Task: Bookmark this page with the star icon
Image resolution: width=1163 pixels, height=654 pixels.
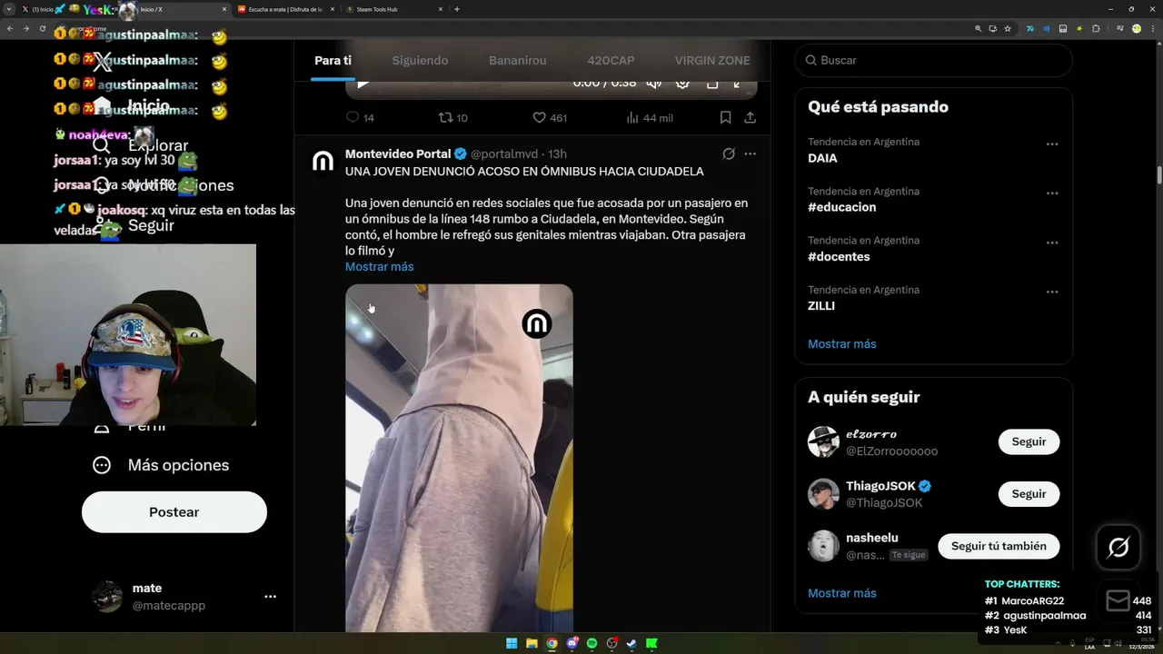Action: 1008,28
